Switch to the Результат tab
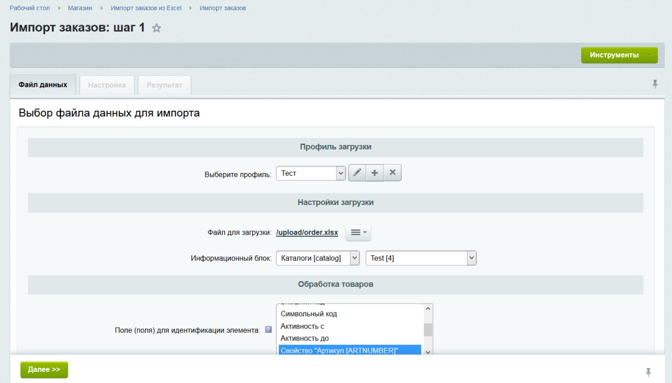 (165, 85)
